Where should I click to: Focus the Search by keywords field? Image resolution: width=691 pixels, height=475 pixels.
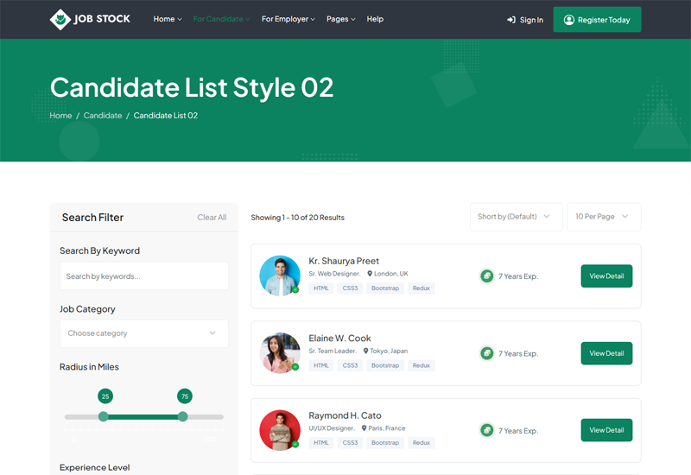pyautogui.click(x=143, y=276)
